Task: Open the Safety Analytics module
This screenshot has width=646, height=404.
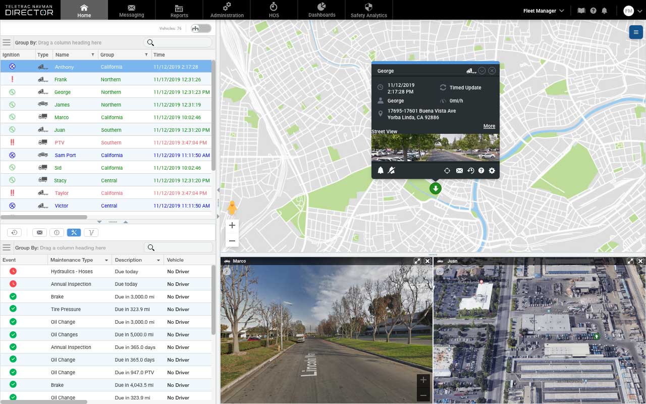Action: pyautogui.click(x=368, y=10)
